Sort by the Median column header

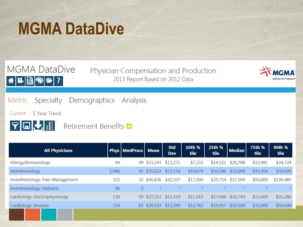pyautogui.click(x=237, y=150)
